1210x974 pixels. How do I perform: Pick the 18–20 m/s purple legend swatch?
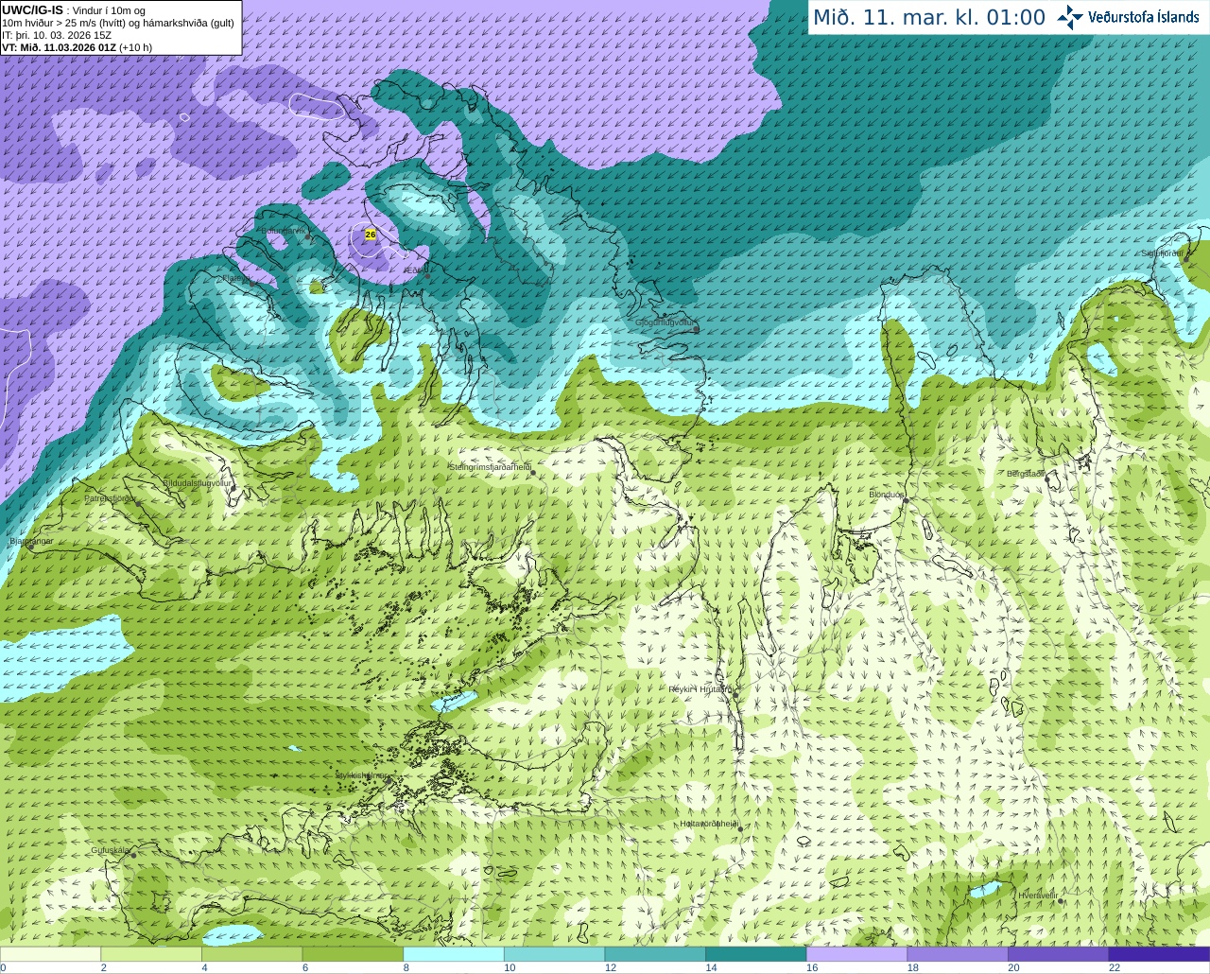pyautogui.click(x=958, y=954)
